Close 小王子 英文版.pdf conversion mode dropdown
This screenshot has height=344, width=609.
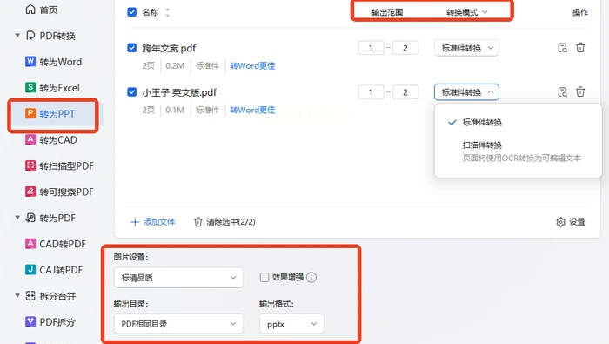(466, 92)
